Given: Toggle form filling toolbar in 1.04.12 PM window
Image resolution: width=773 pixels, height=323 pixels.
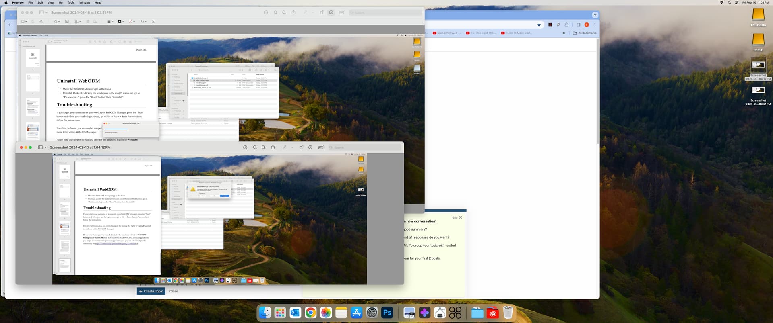Looking at the screenshot, I should [321, 147].
